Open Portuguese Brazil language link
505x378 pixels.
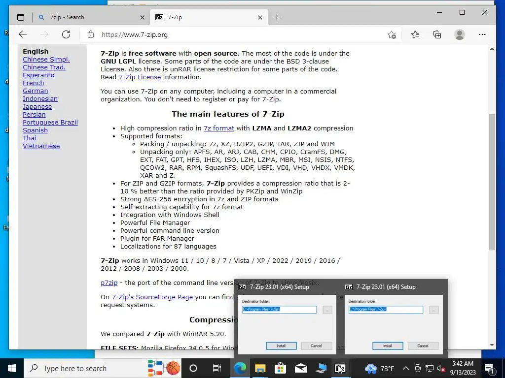[50, 122]
